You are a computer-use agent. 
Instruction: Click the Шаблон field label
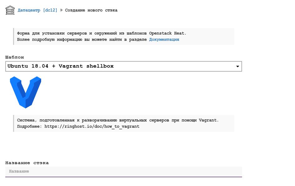[15, 57]
